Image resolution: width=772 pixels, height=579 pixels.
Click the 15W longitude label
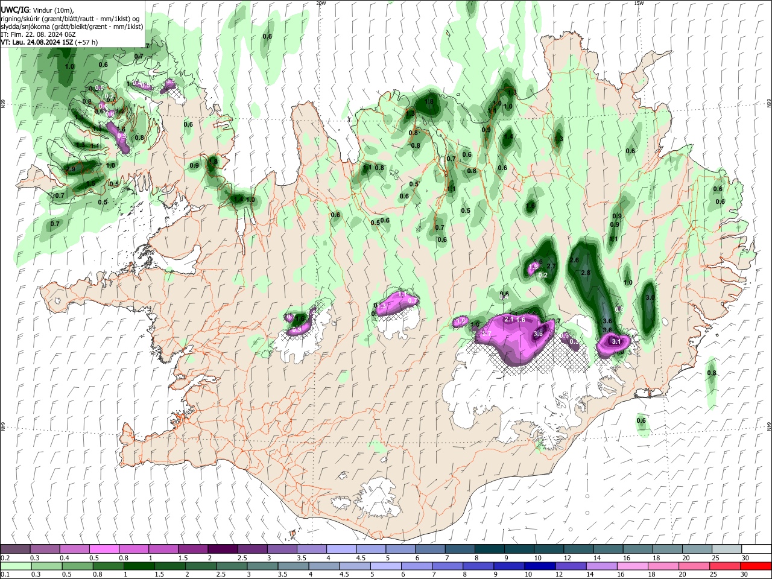point(639,3)
